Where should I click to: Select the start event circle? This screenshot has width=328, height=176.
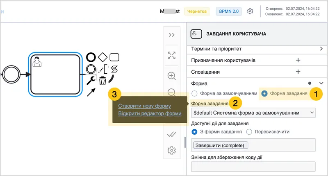11,74
